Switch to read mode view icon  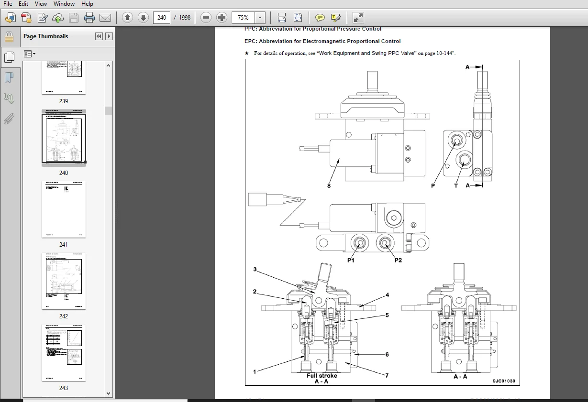(358, 18)
